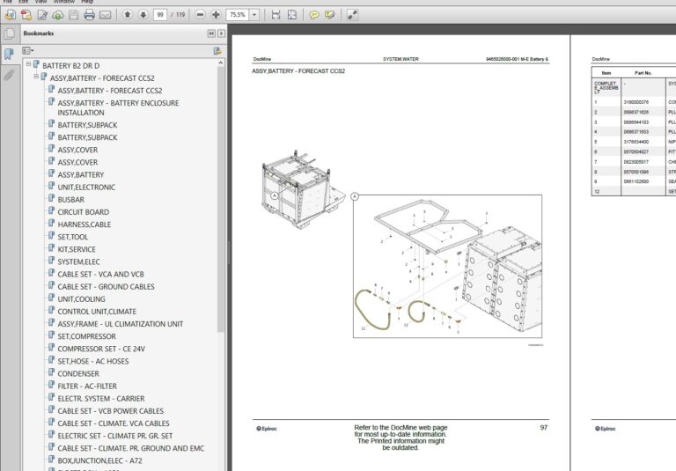Click the highlight text tool icon

click(330, 15)
